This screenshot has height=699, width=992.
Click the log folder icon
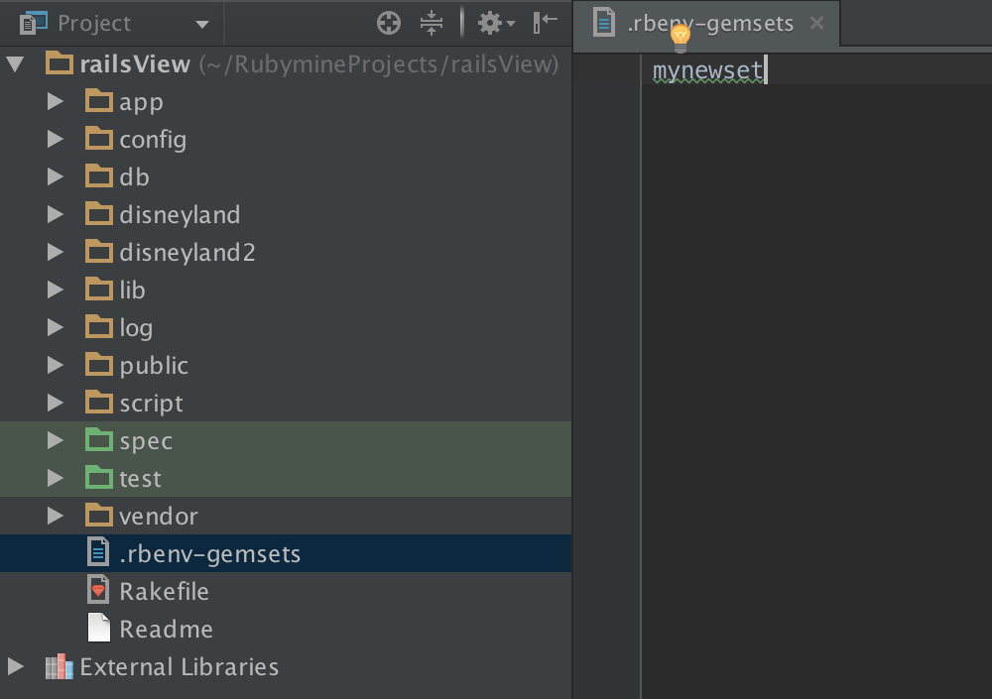[x=98, y=326]
